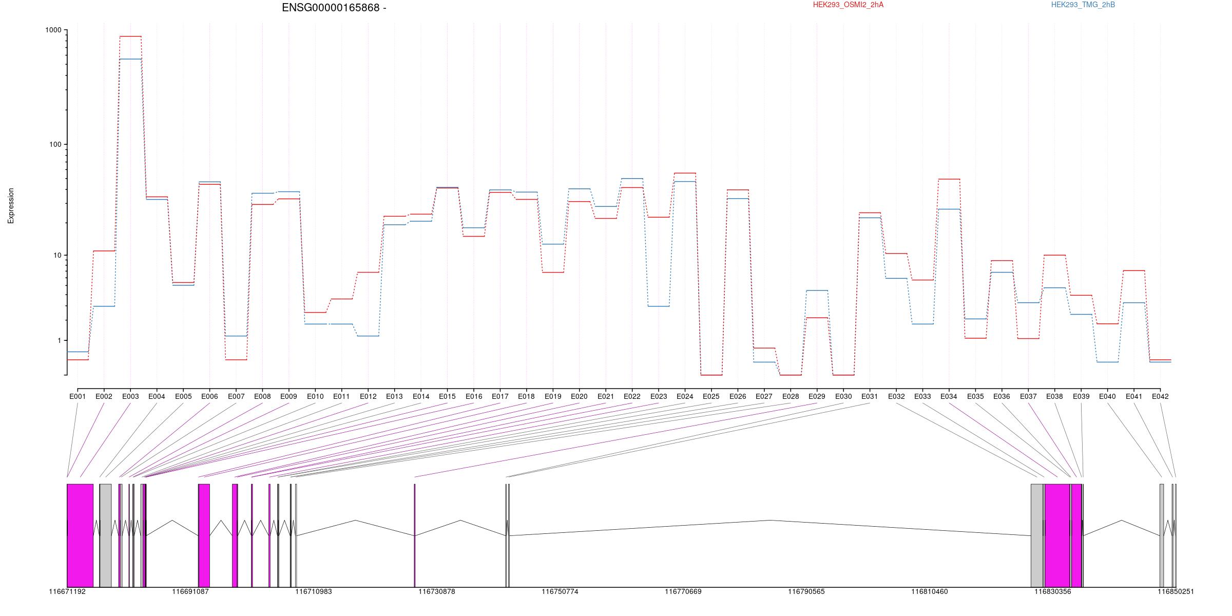Click exon label E011
The width and height of the screenshot is (1232, 616).
pos(341,397)
